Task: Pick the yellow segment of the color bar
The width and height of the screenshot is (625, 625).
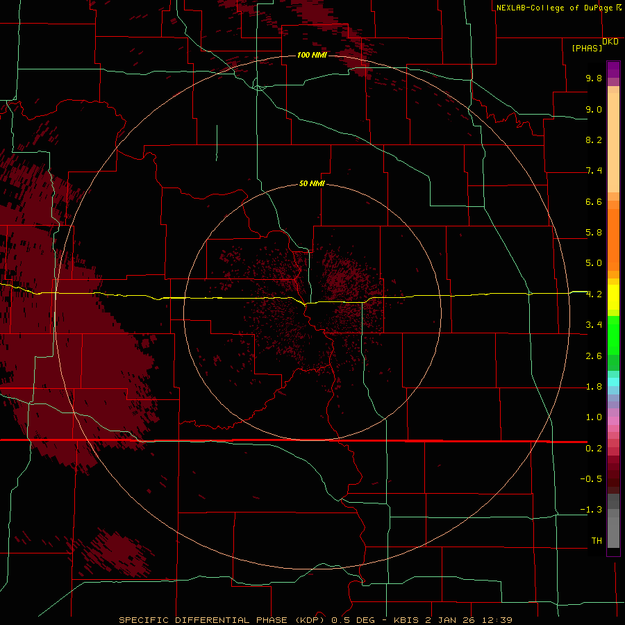Action: click(x=613, y=297)
